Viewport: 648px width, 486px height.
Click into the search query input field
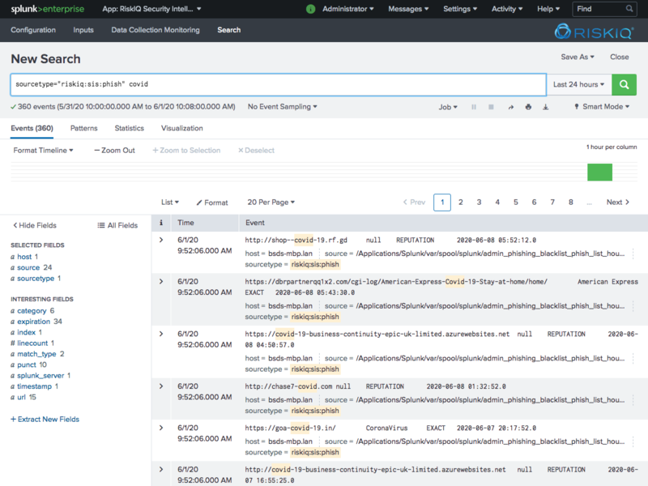pos(278,85)
